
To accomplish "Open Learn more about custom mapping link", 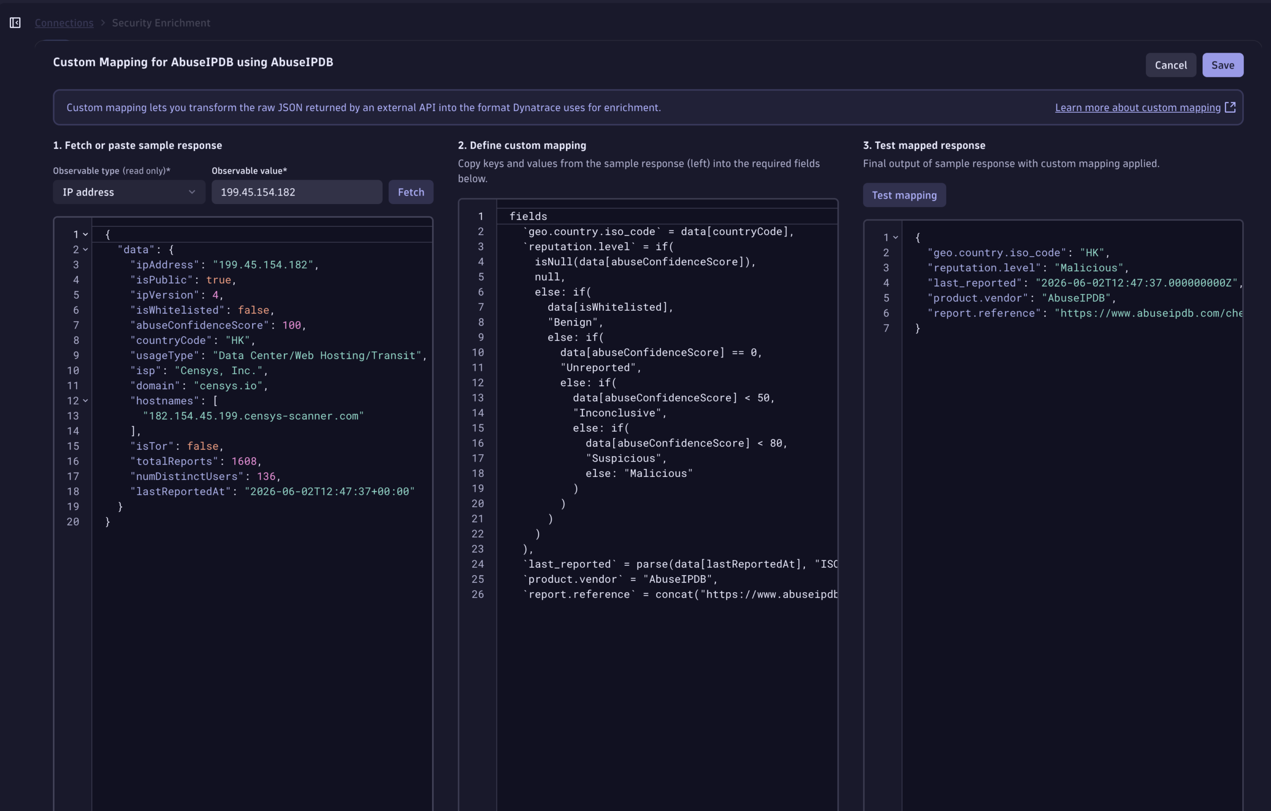I will click(1137, 108).
